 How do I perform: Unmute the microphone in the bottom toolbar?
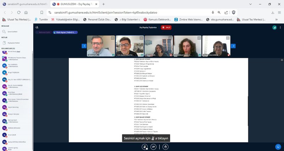coord(144,146)
